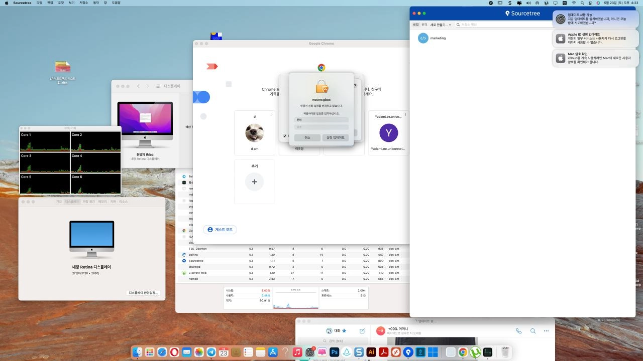Open options menu on YudamLee profile card
Viewport: 643px width, 361px height.
coord(405,115)
